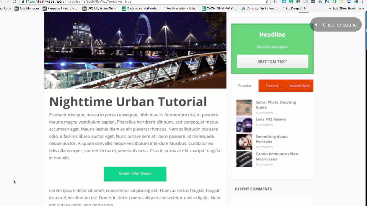Open Ads Manager bookmark
This screenshot has width=367, height=206.
[27, 8]
